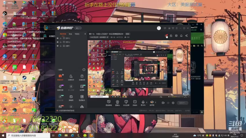Switch to first orange scene tab
246x138 pixels.
tap(63, 34)
